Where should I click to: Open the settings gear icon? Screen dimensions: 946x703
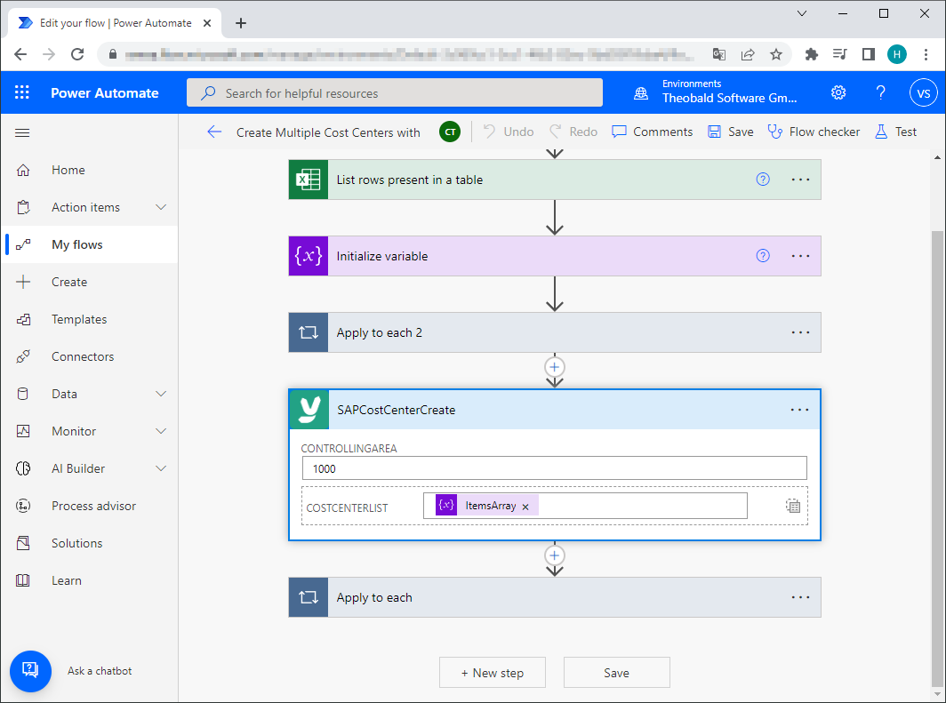coord(838,92)
